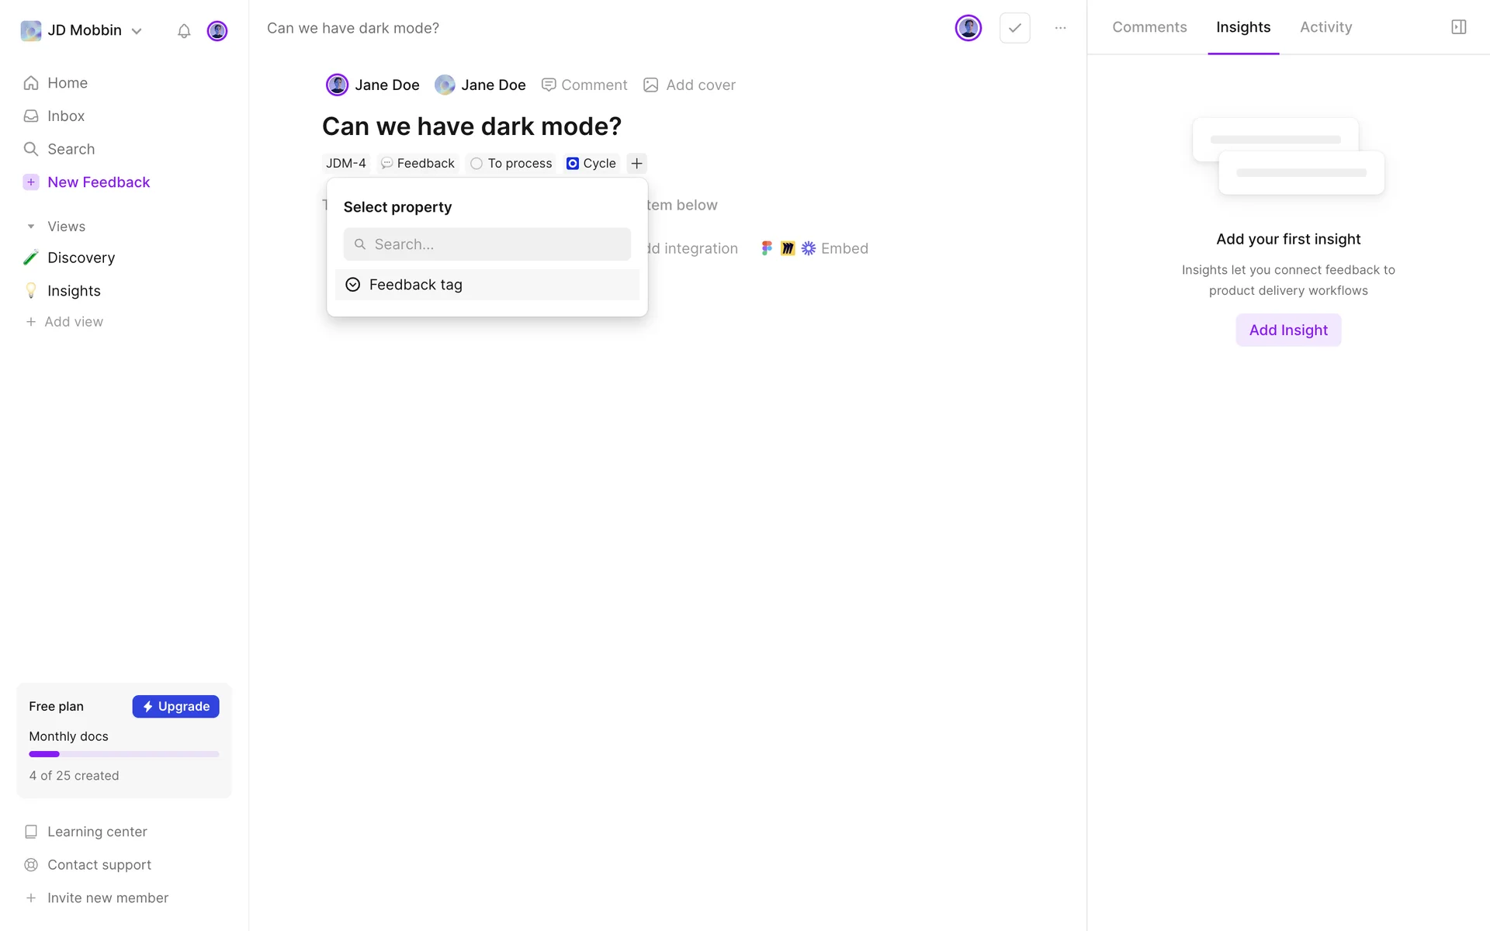The width and height of the screenshot is (1490, 931).
Task: Open the JD Mobbin workspace dropdown
Action: coord(83,30)
